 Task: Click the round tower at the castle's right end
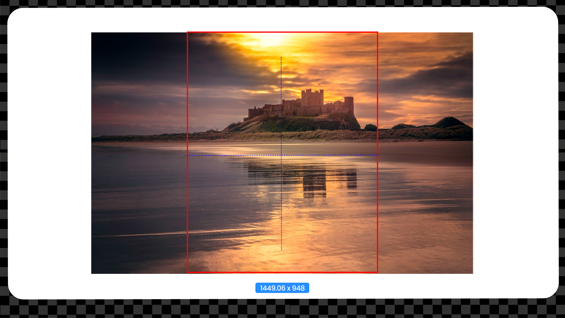[349, 104]
